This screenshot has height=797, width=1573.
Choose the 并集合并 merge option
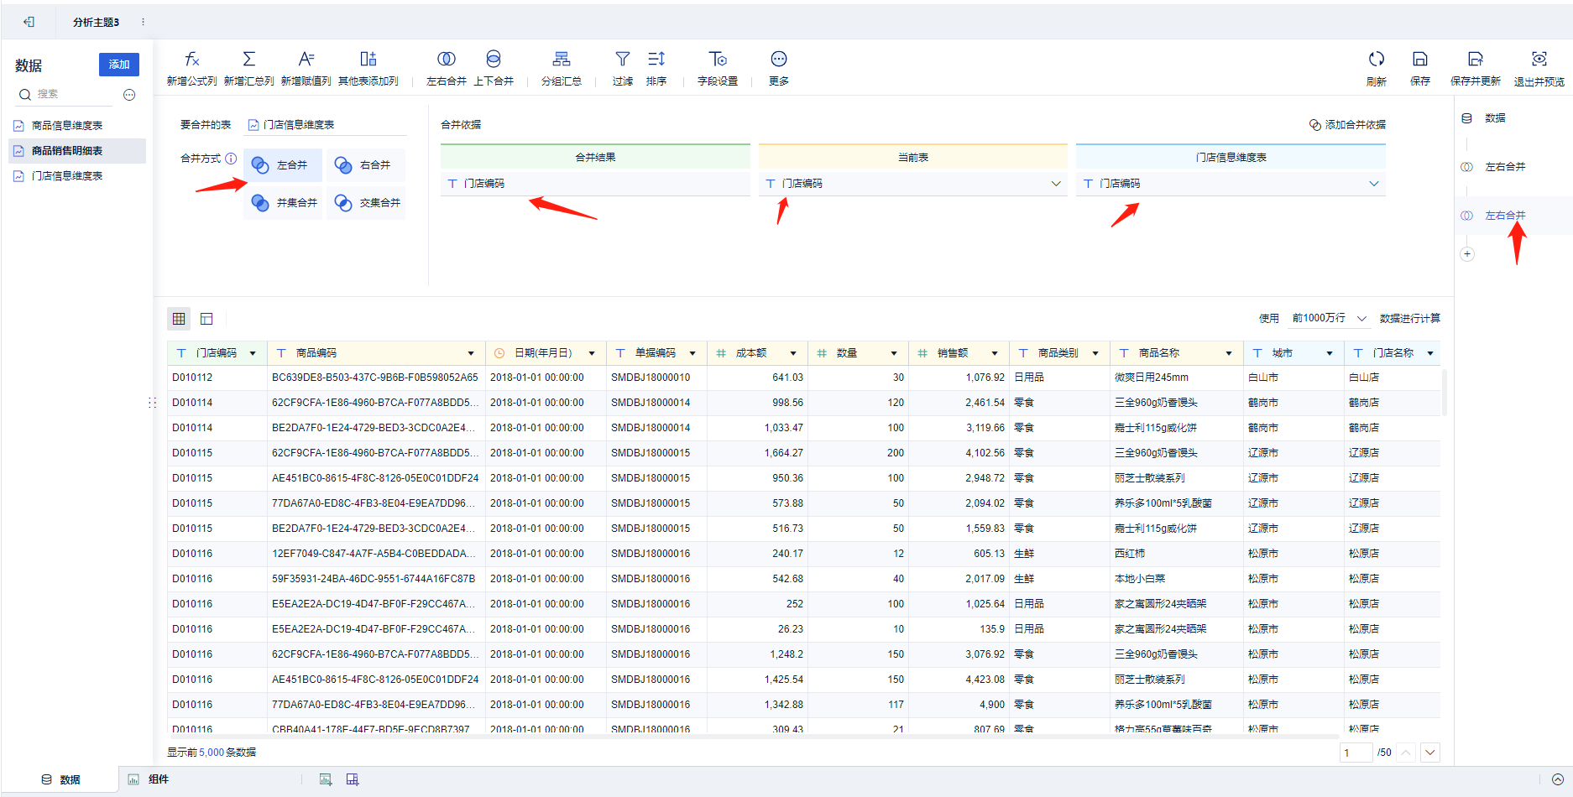pos(284,203)
